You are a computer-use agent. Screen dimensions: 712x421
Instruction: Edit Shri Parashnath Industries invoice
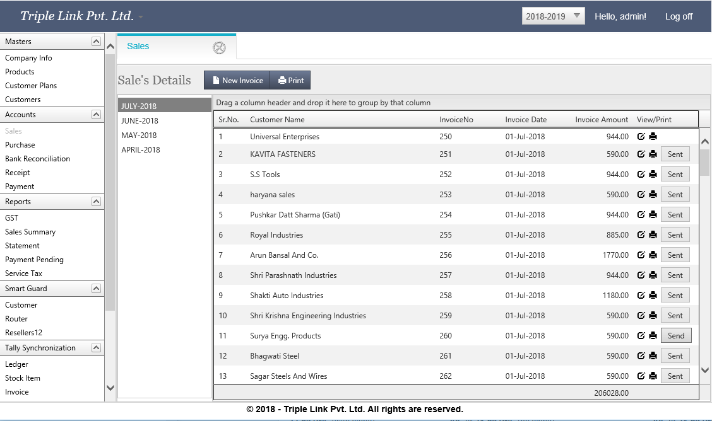(641, 275)
